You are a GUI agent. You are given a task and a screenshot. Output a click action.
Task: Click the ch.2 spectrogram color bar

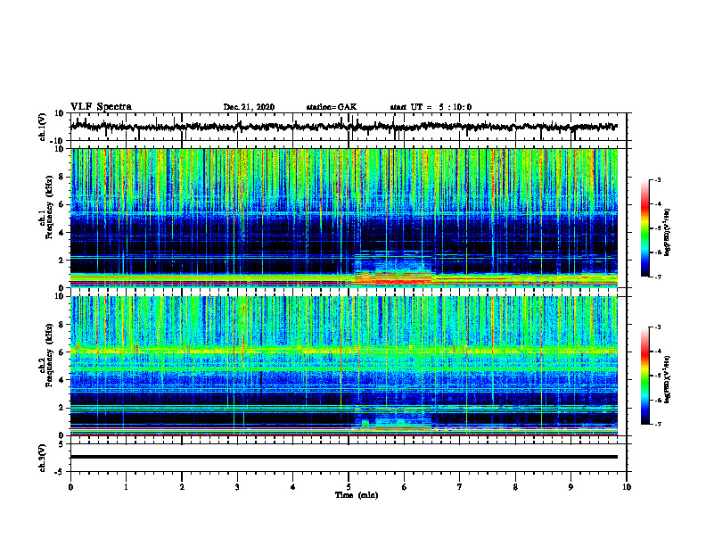(644, 376)
